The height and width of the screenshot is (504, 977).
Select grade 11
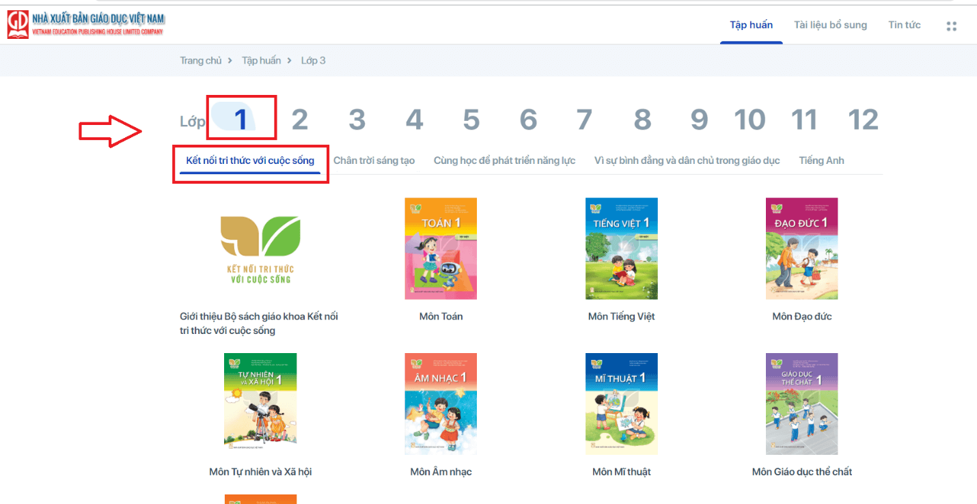point(804,120)
